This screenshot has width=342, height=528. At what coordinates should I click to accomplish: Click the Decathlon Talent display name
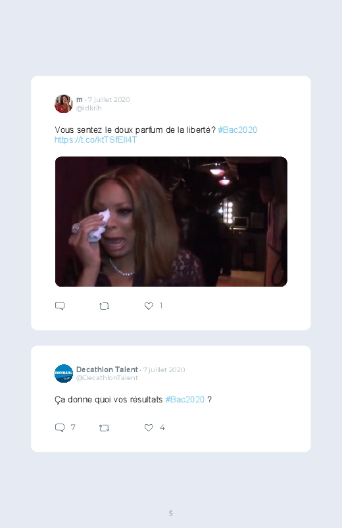pyautogui.click(x=107, y=370)
